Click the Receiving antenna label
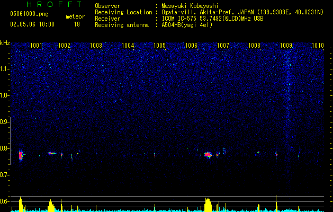 point(122,25)
